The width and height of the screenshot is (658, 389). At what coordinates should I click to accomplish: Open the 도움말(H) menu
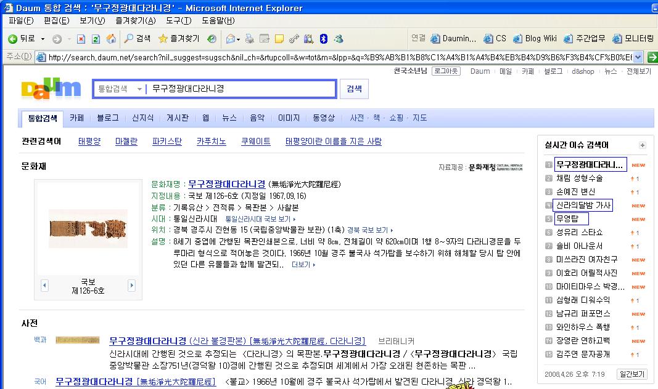click(x=218, y=20)
